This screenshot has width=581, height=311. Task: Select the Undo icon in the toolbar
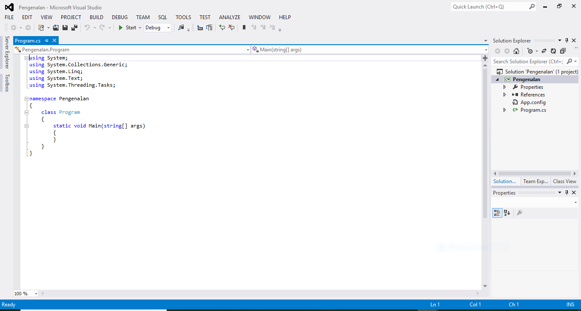tap(87, 27)
